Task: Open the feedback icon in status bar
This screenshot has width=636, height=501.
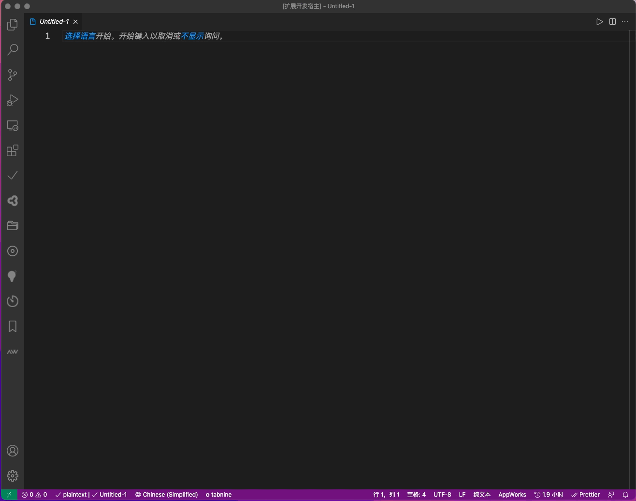Action: [611, 495]
